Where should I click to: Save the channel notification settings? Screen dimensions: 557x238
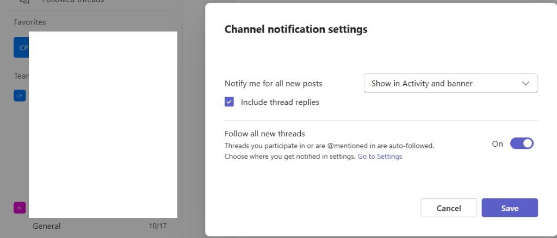[x=509, y=208]
